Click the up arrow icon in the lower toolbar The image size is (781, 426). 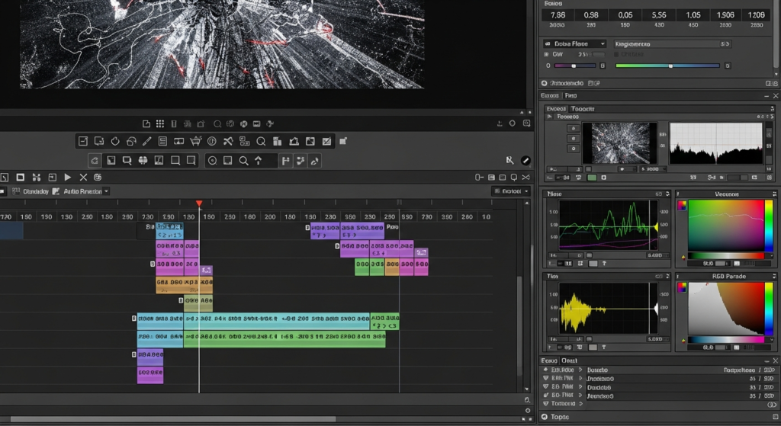[x=259, y=161]
